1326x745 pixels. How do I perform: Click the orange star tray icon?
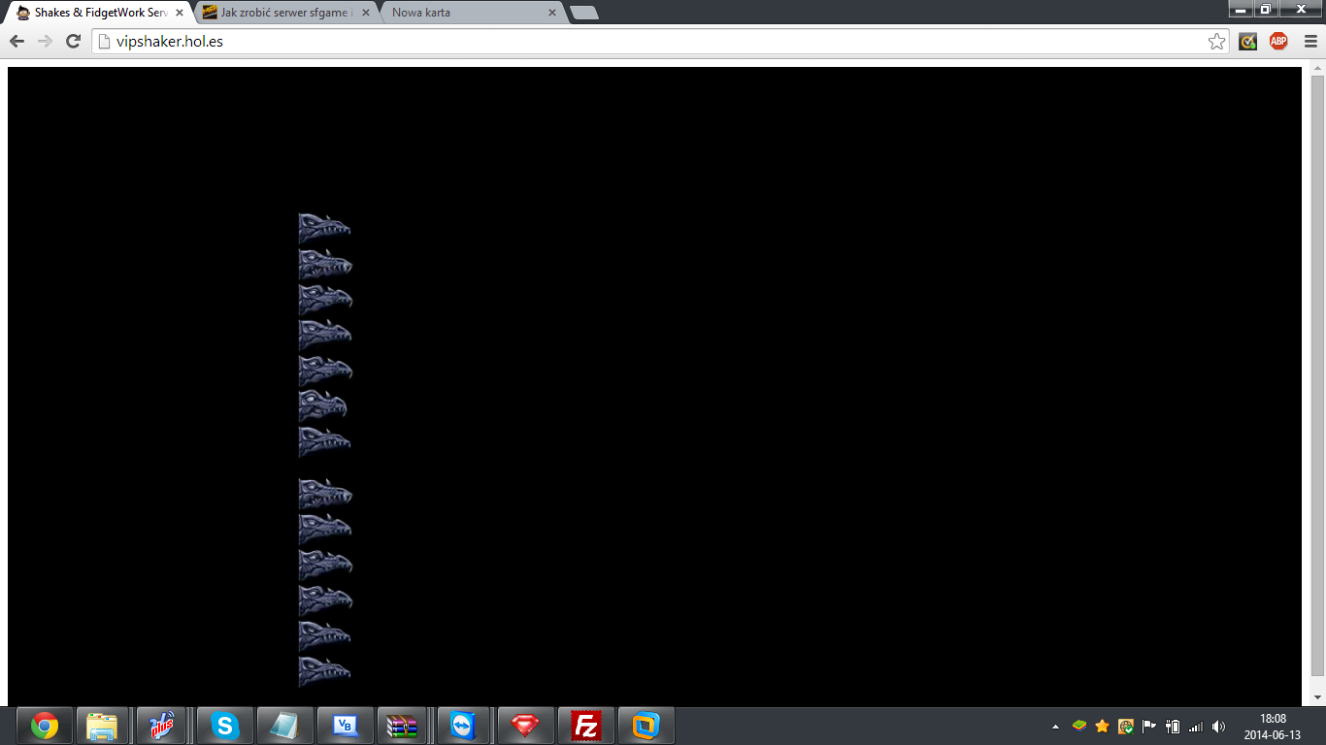pyautogui.click(x=1103, y=726)
